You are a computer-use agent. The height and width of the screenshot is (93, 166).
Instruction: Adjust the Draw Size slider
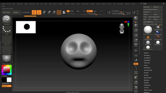[121, 13]
